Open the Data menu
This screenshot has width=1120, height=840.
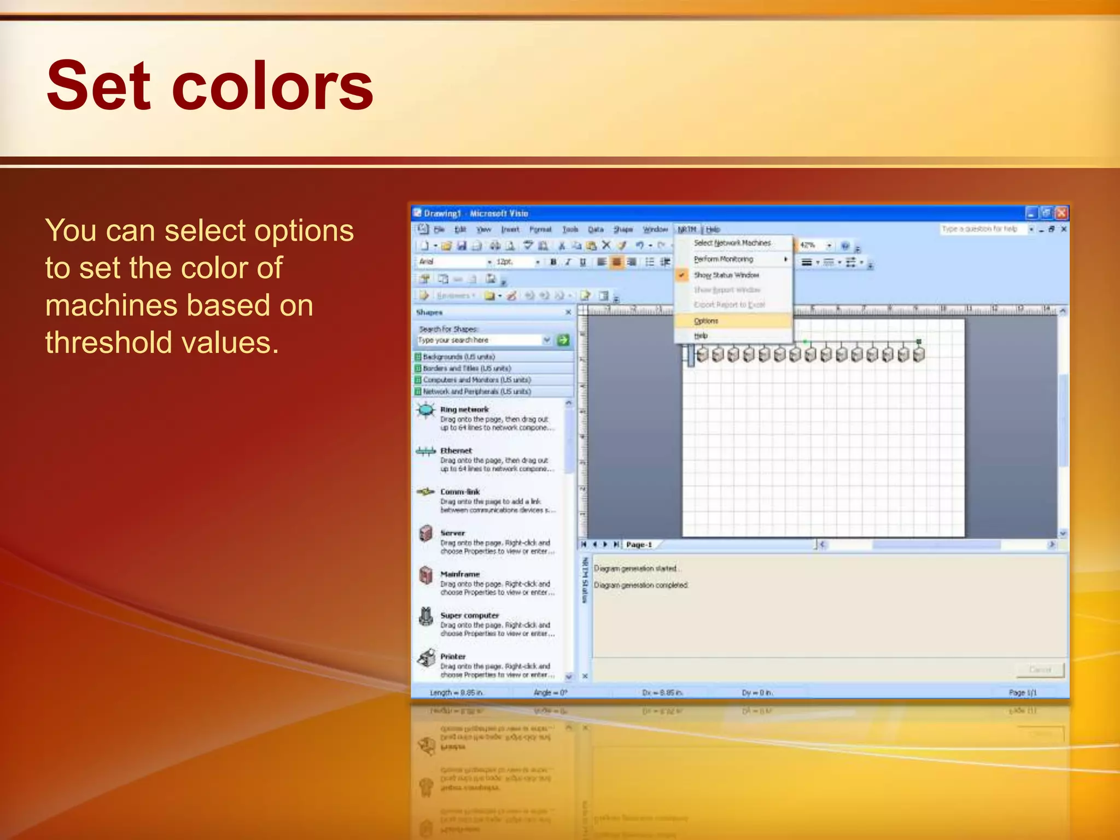[596, 230]
